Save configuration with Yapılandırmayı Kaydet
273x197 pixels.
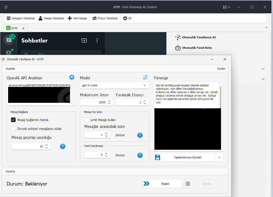[184, 157]
